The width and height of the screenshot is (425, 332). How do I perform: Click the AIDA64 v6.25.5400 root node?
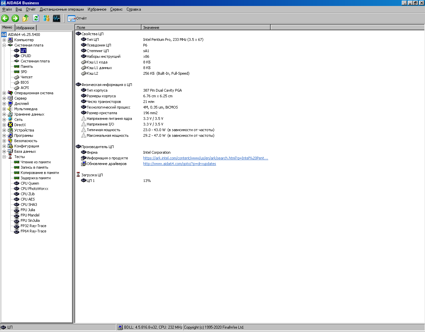click(24, 35)
